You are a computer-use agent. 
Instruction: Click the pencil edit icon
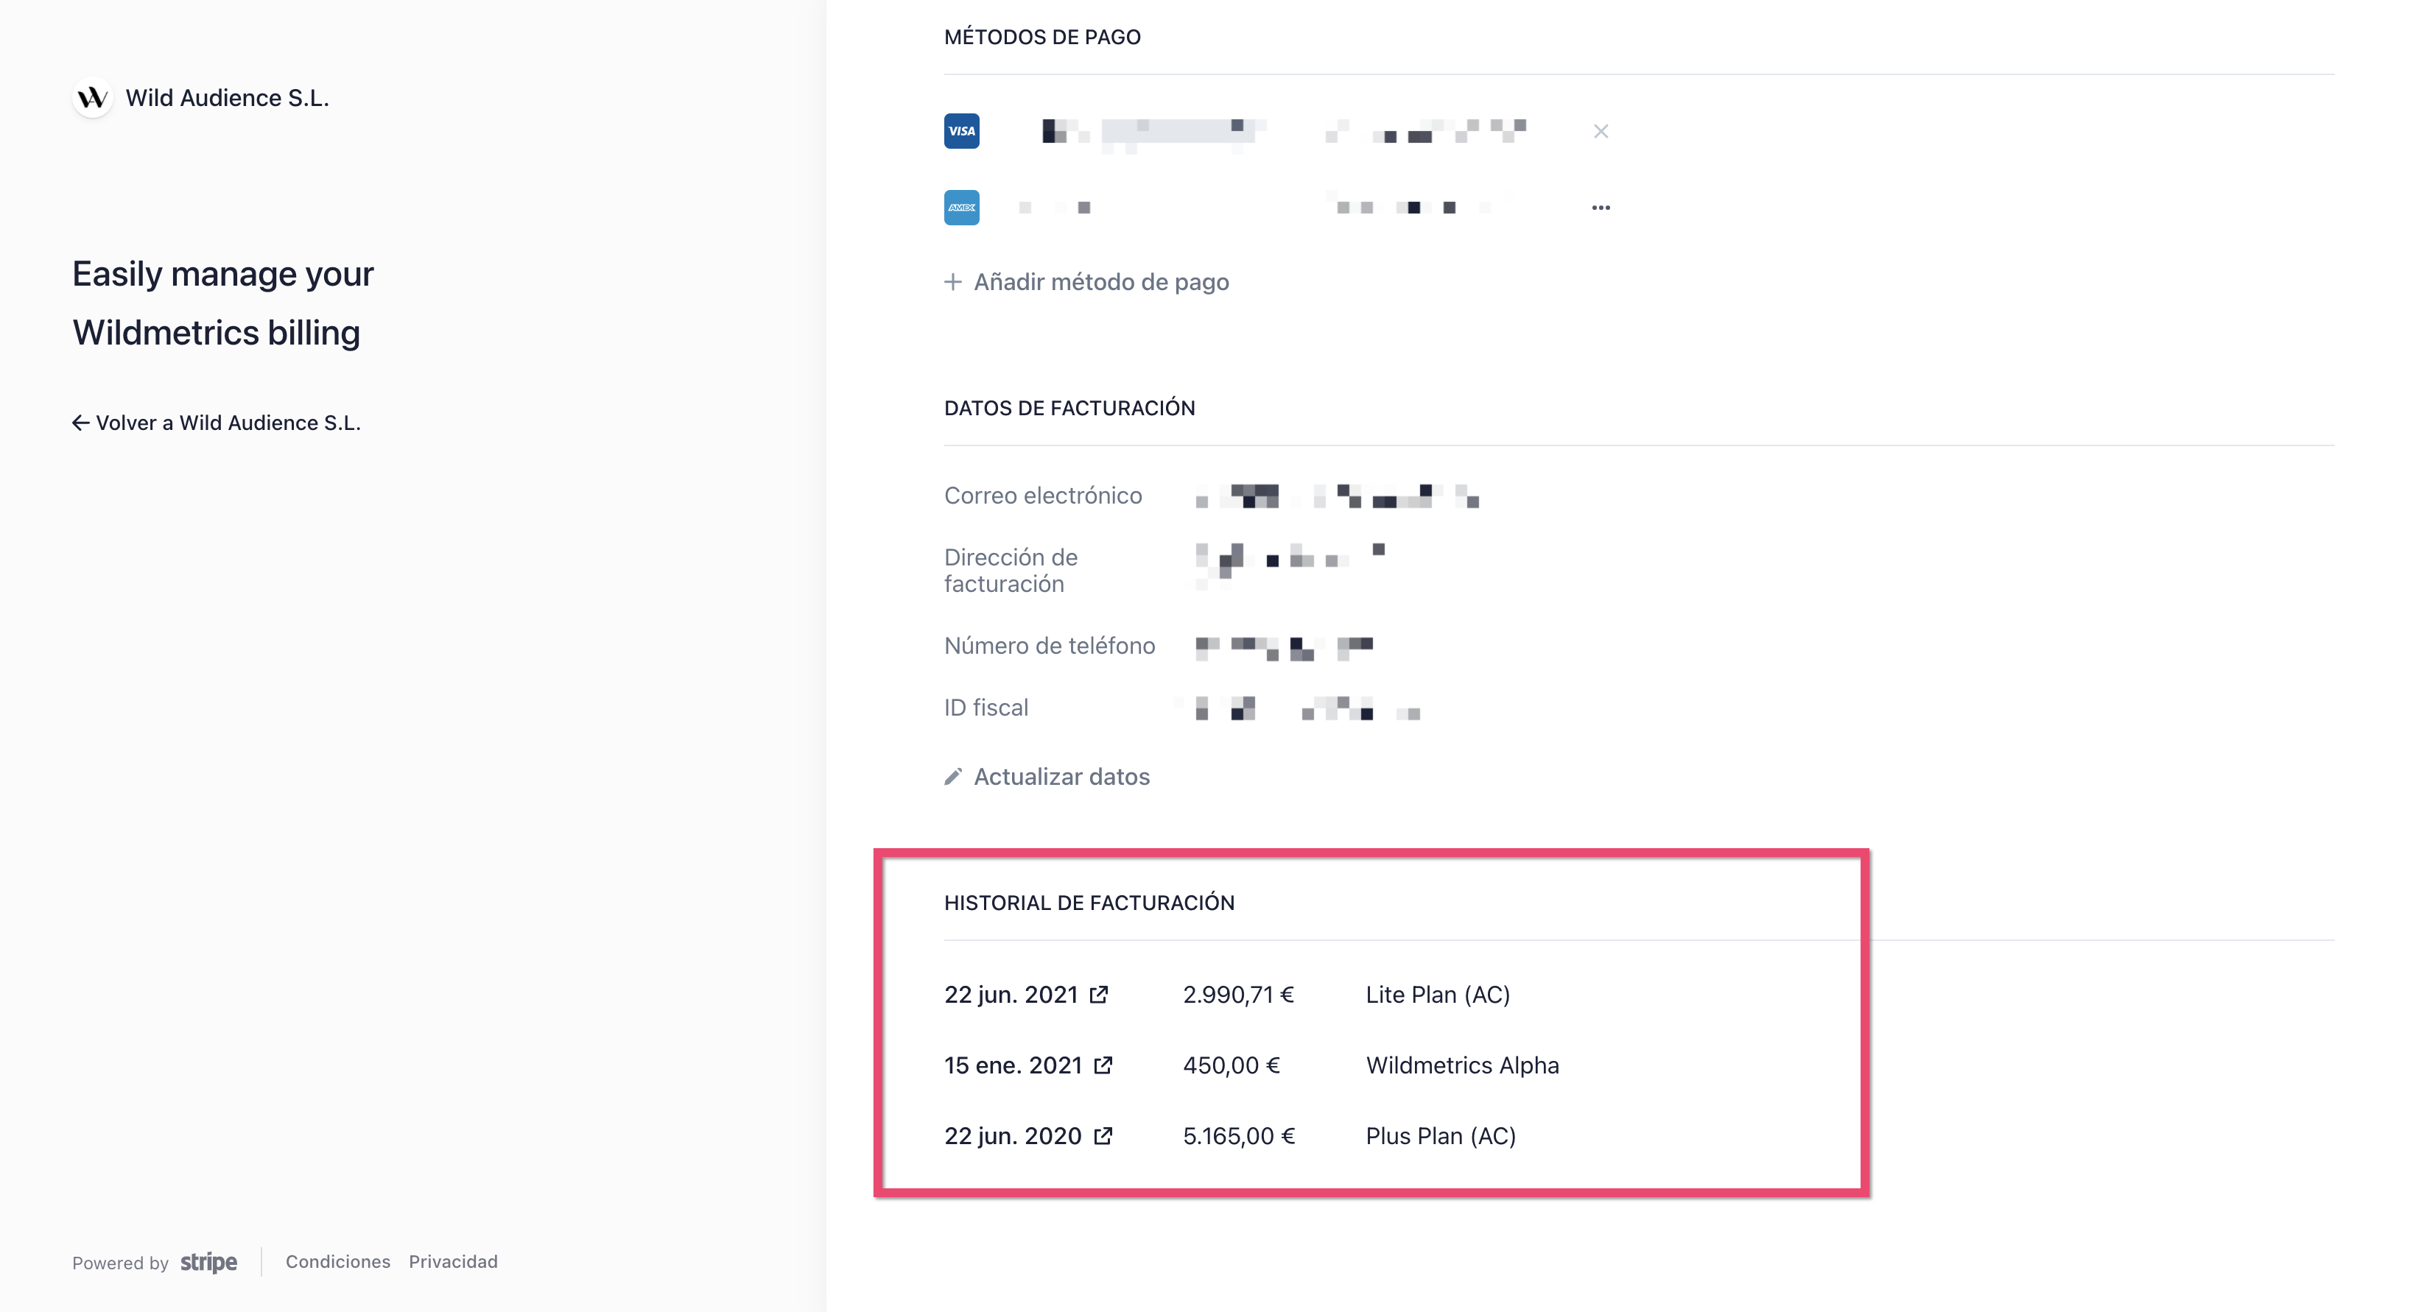tap(952, 776)
